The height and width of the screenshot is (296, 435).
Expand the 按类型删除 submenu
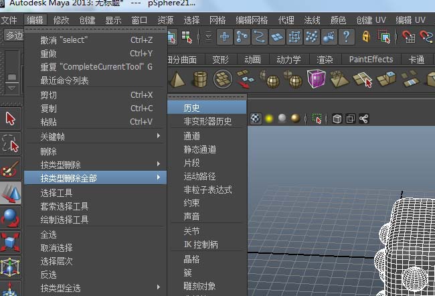pyautogui.click(x=94, y=165)
